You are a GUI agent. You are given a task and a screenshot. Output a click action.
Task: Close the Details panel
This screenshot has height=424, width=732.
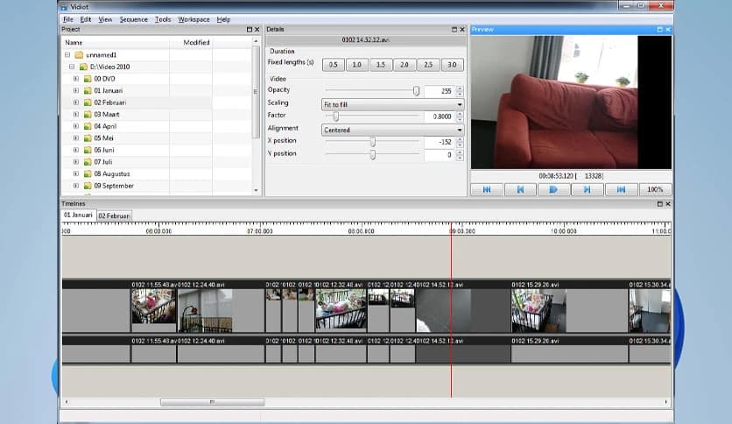(x=461, y=30)
